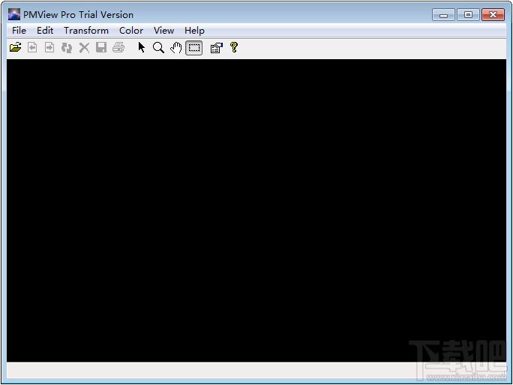Select the arrow pointer tool
This screenshot has width=513, height=385.
pyautogui.click(x=141, y=48)
